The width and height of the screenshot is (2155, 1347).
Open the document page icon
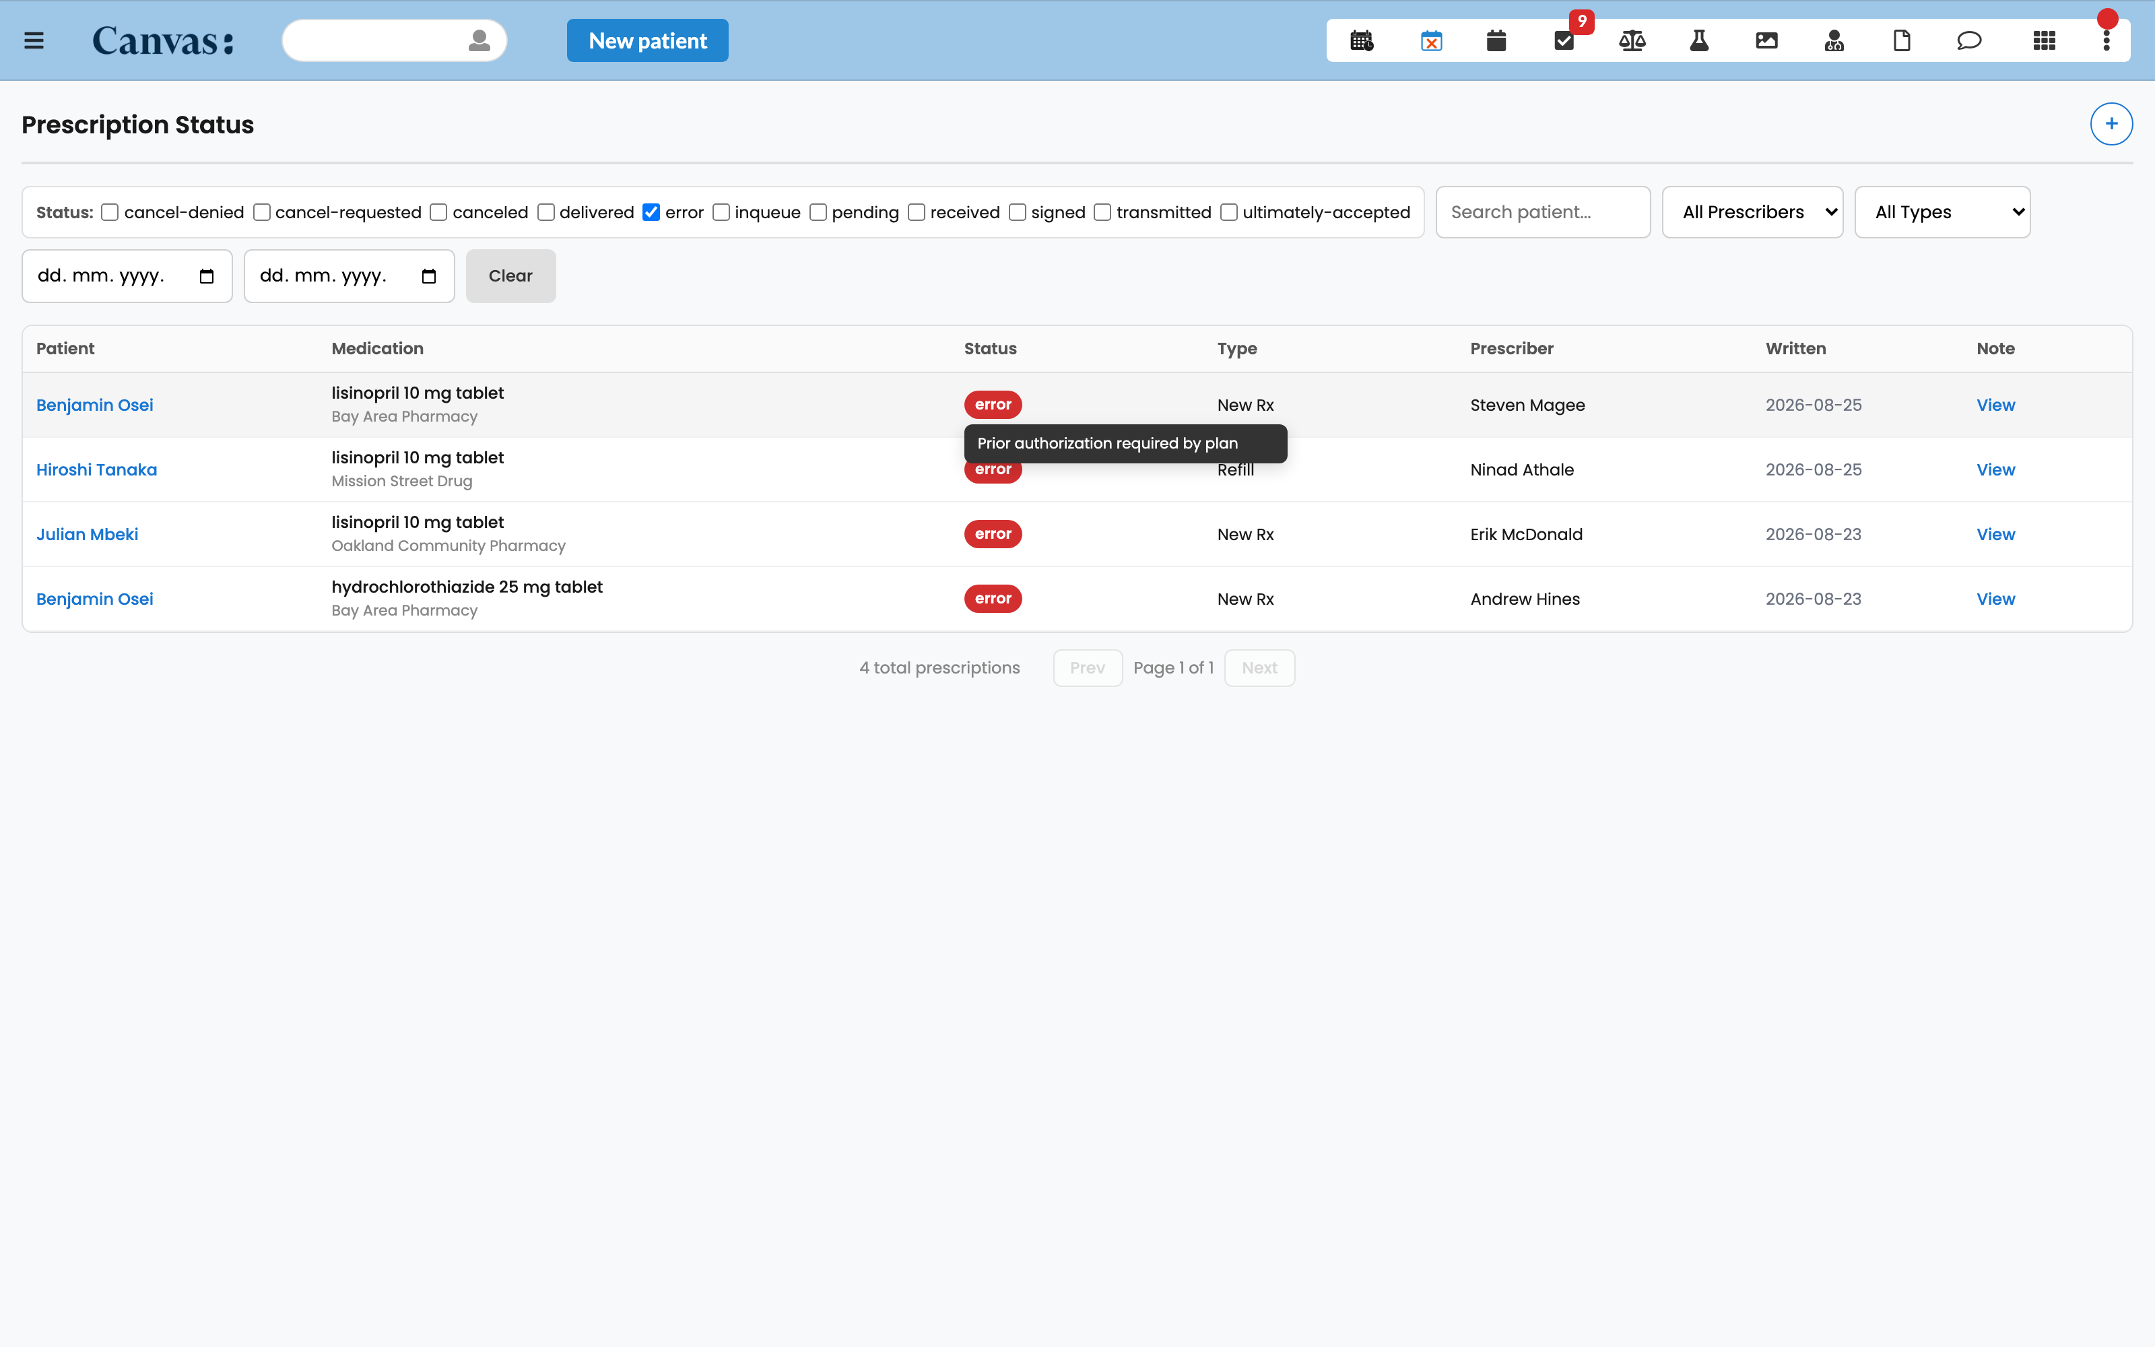tap(1902, 41)
